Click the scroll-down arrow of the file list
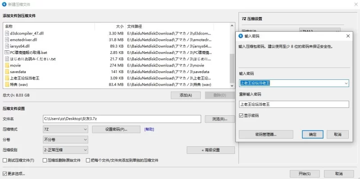The image size is (360, 179). click(x=232, y=86)
